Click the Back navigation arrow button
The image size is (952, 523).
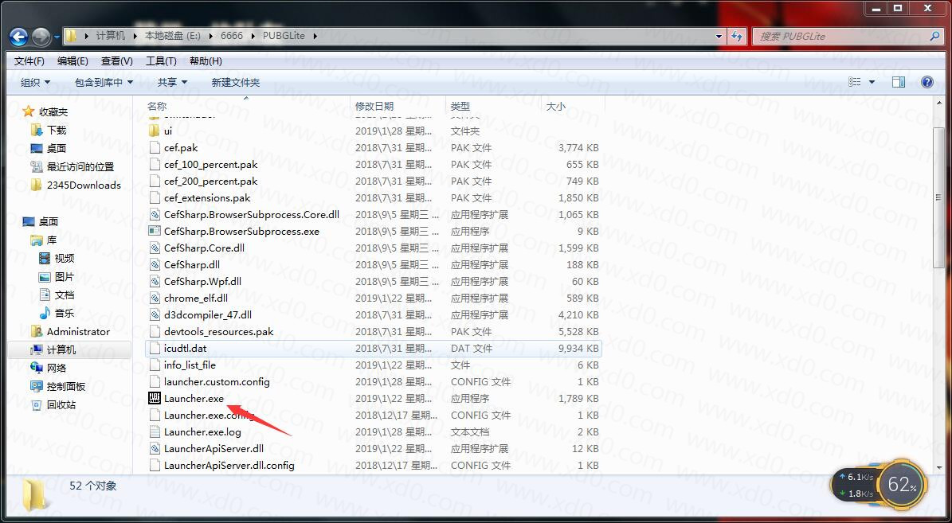point(19,37)
